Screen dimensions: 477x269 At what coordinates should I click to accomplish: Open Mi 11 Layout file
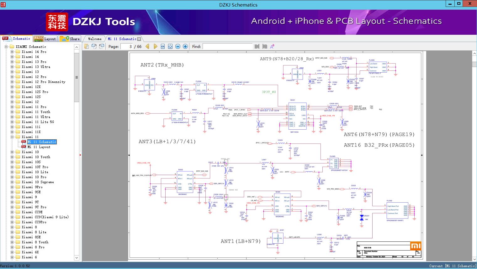pyautogui.click(x=39, y=147)
